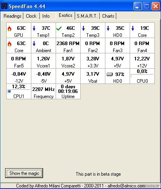161x189 pixels.
Task: Click the 63C Core flame icon
Action: pyautogui.click(x=9, y=44)
